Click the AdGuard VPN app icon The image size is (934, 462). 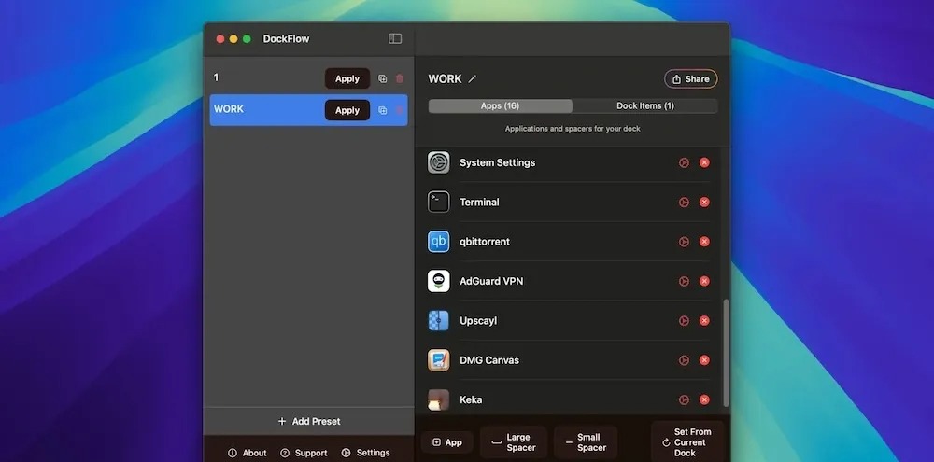(438, 281)
